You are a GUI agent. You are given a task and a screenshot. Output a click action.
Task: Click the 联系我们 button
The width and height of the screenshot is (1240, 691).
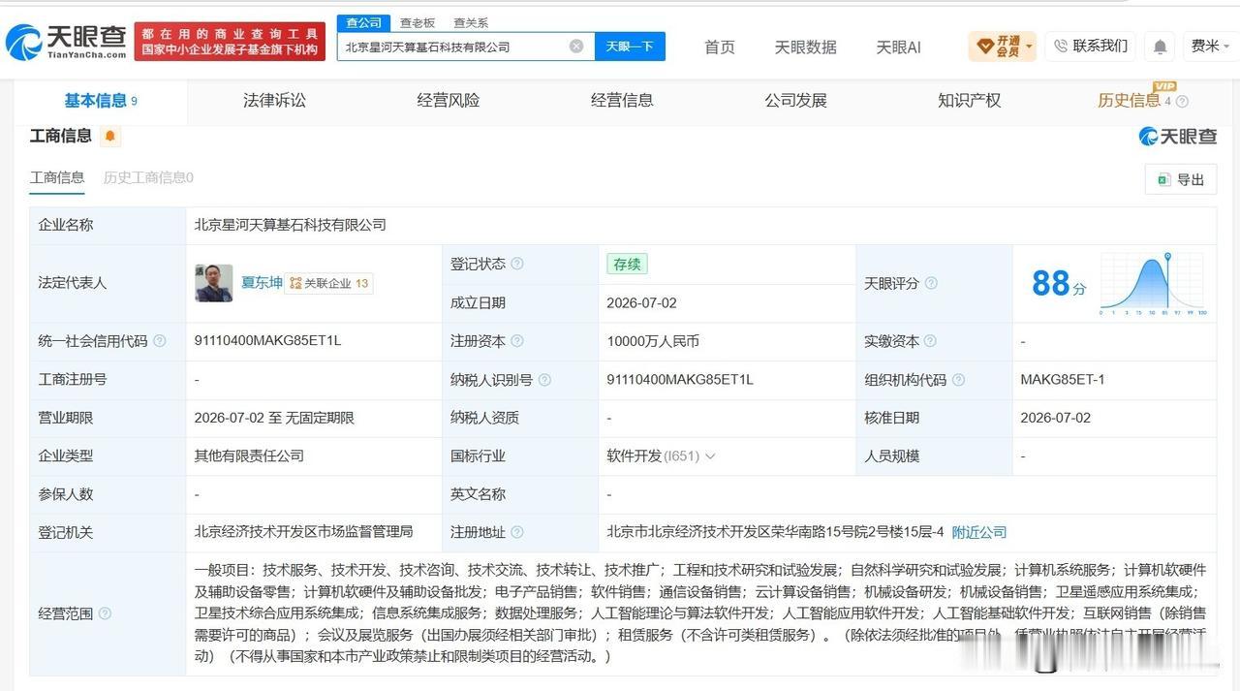click(1090, 46)
